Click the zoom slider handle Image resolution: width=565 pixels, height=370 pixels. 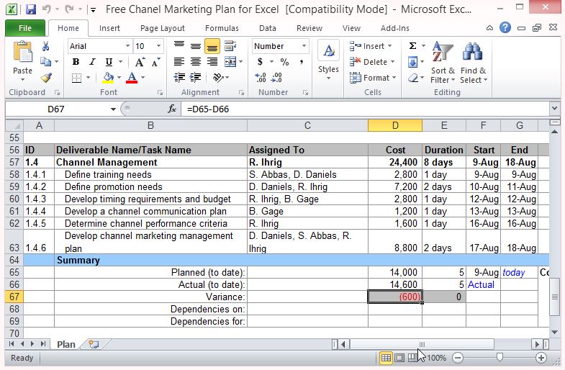(x=499, y=358)
